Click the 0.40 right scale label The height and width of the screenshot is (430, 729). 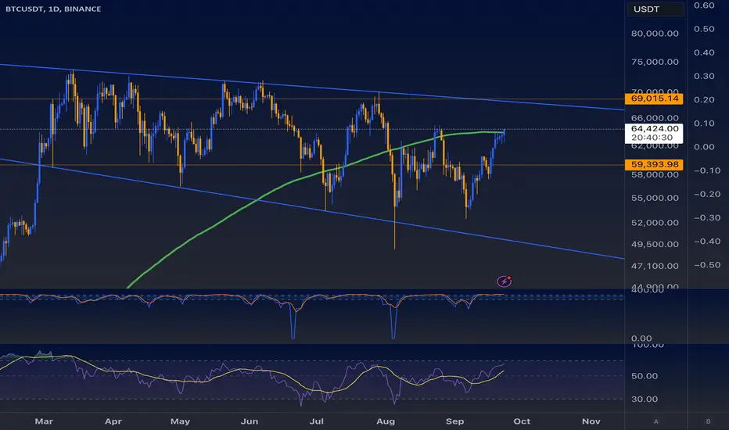704,52
